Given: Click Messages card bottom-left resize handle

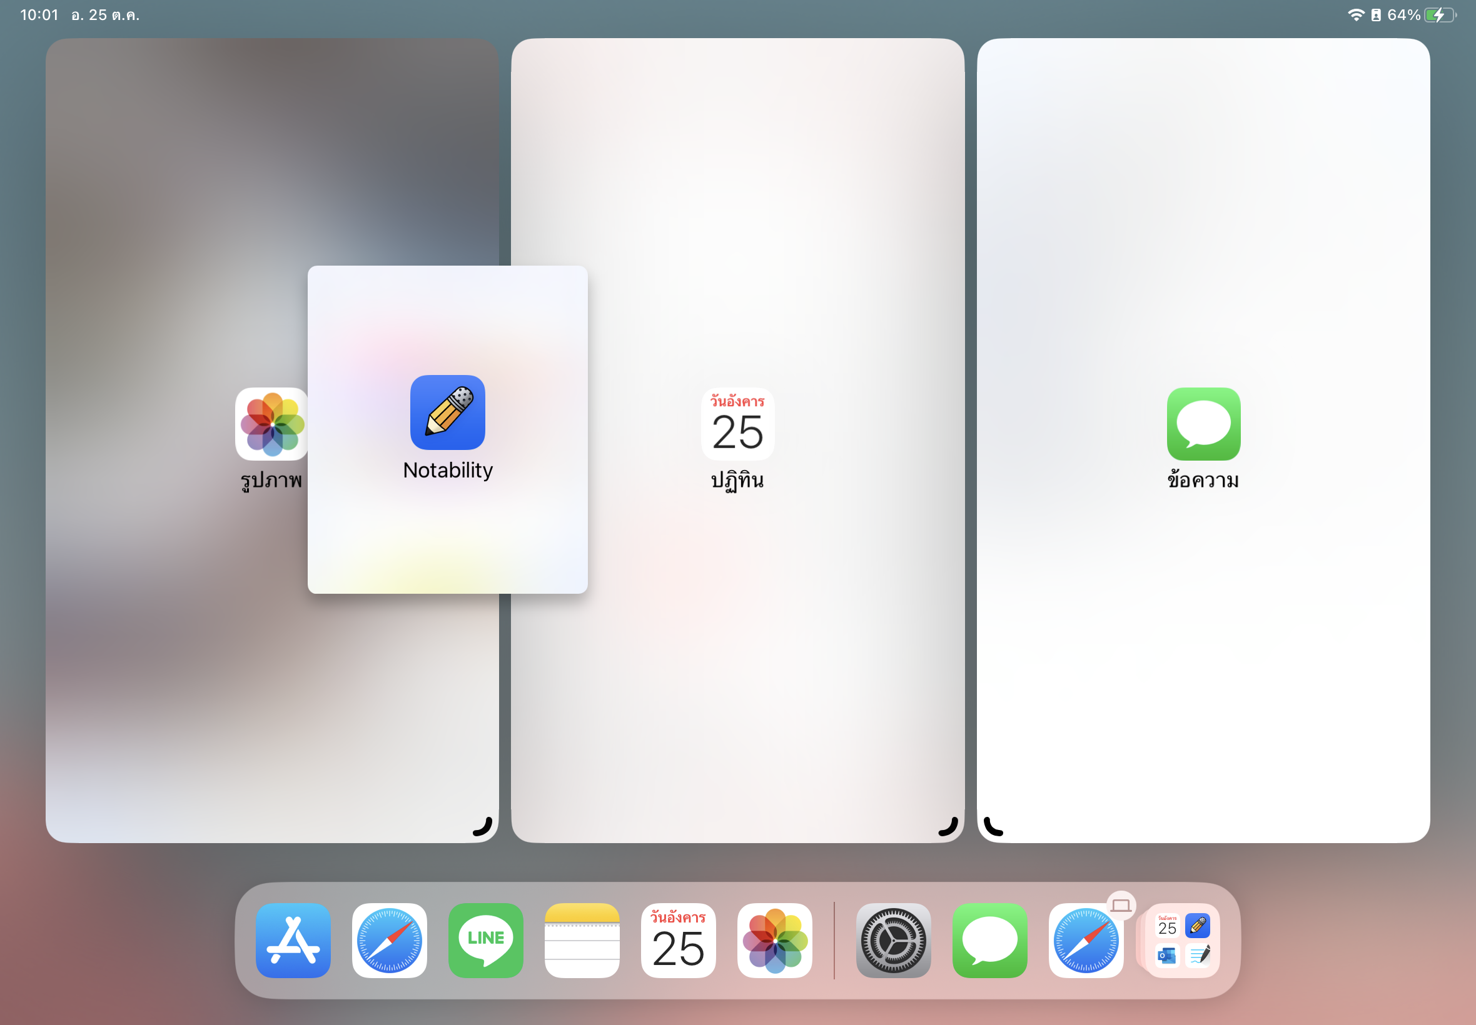Looking at the screenshot, I should point(993,826).
